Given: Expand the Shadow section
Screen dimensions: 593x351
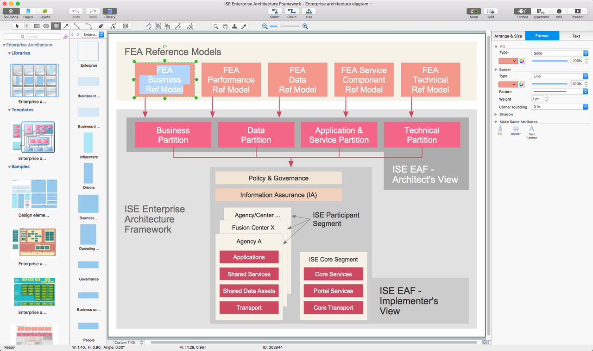Looking at the screenshot, I should (506, 114).
